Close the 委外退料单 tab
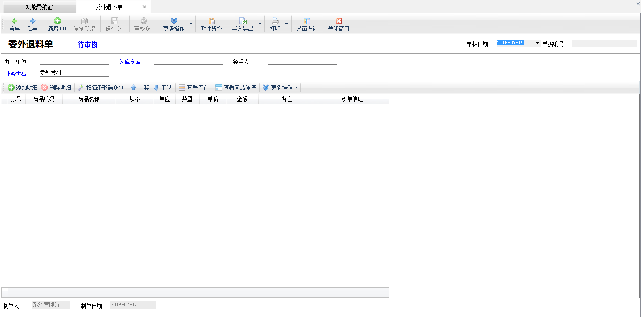This screenshot has width=641, height=317. 144,7
